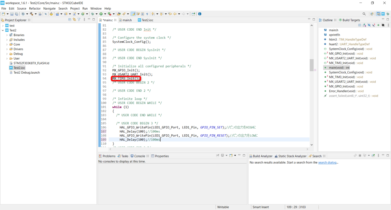
Task: Click Collapse All in Outline panel
Action: pyautogui.click(x=360, y=25)
